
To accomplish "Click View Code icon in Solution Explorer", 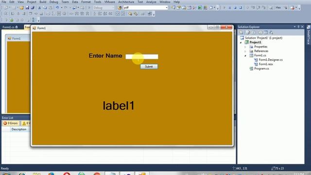I will pos(260,33).
